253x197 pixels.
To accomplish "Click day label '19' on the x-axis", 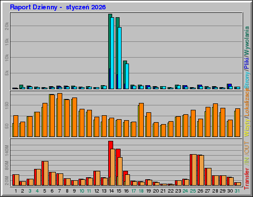I will [x=148, y=191].
